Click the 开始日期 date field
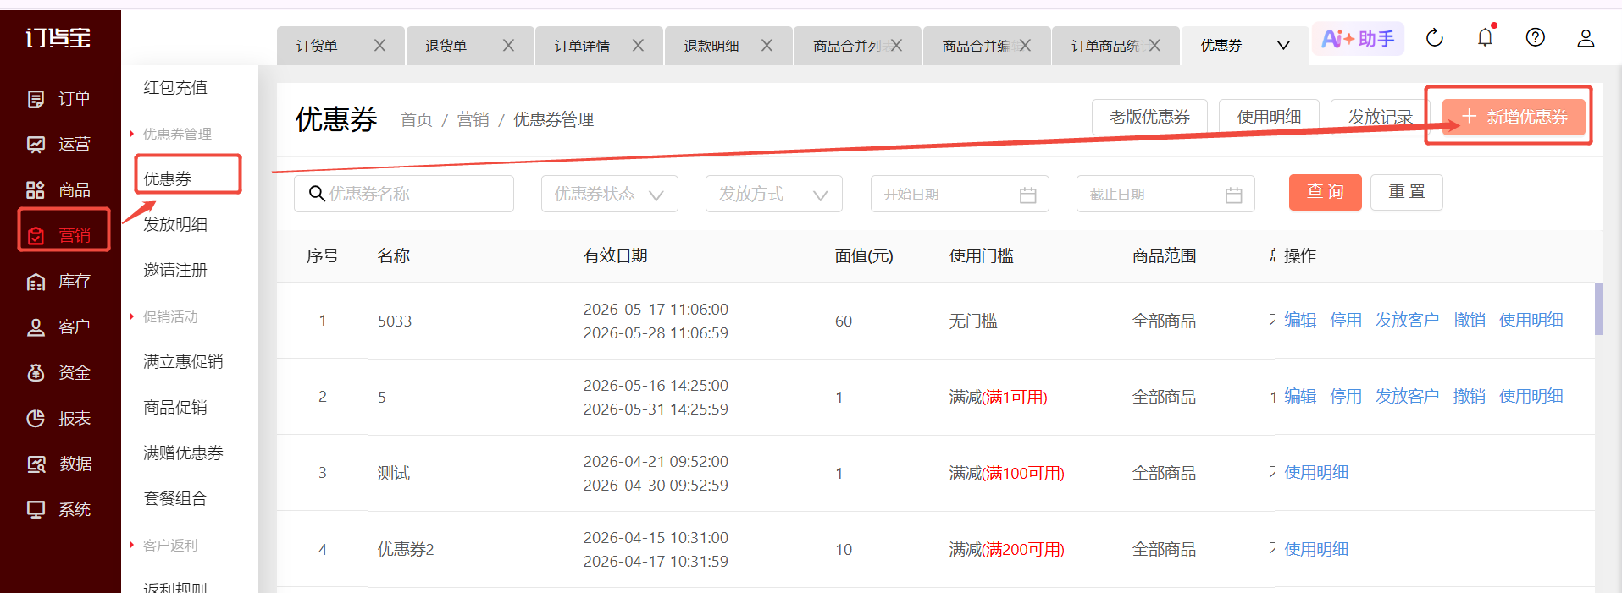 pos(960,194)
